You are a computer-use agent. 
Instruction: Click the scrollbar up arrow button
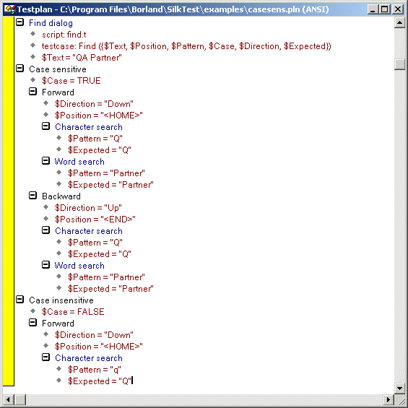pos(399,22)
